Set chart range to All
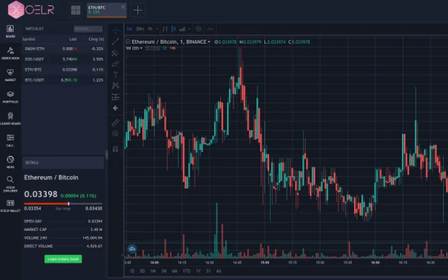 [x=218, y=271]
